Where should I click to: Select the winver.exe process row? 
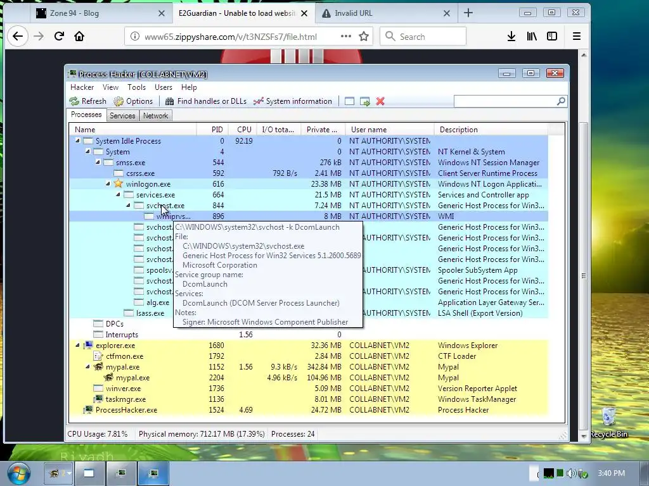pyautogui.click(x=309, y=388)
